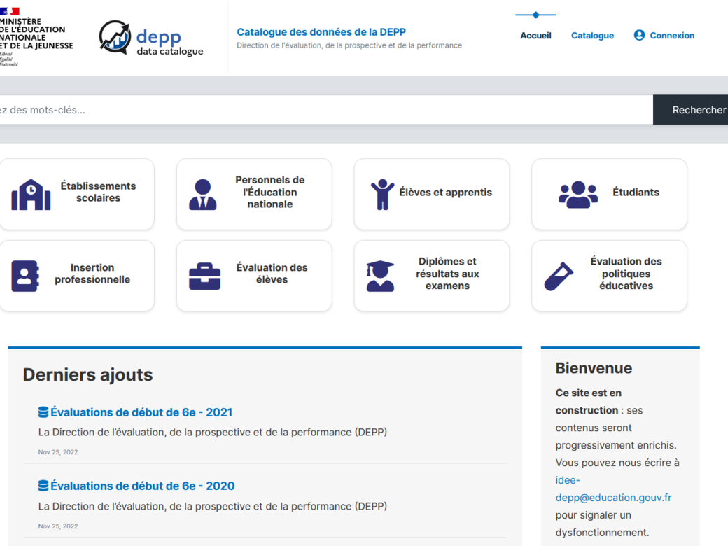The width and height of the screenshot is (728, 546).
Task: Open the Insertion professionnelle category label
Action: click(x=92, y=274)
